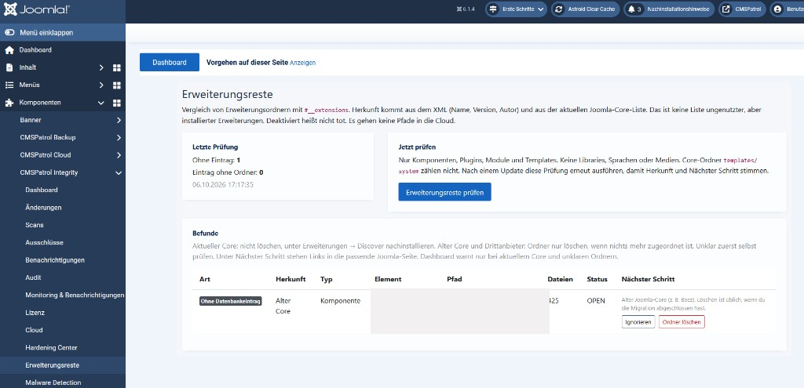Click the Status column header
804x388 pixels.
pos(597,280)
